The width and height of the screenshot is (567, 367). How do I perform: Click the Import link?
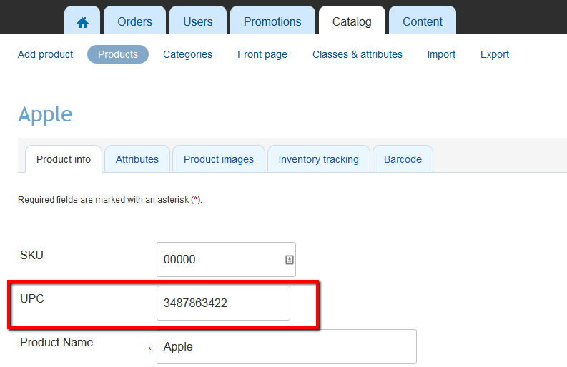441,54
